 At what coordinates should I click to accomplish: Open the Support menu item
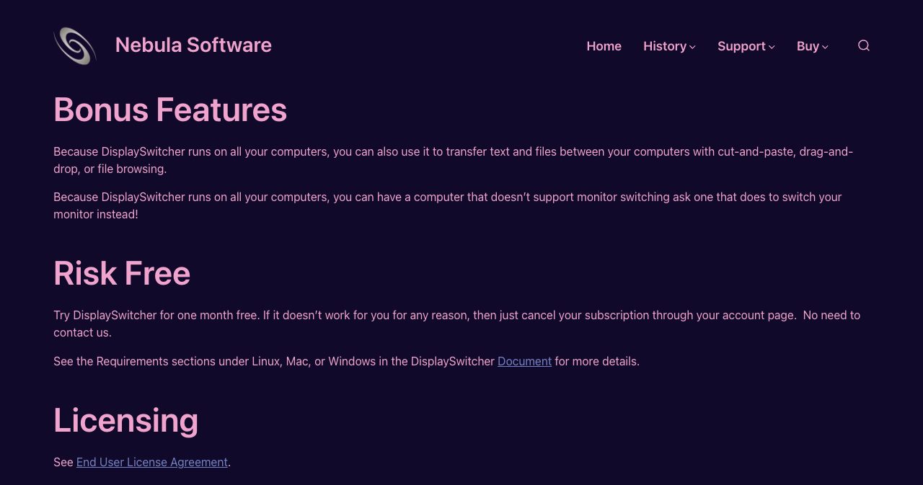tap(741, 46)
